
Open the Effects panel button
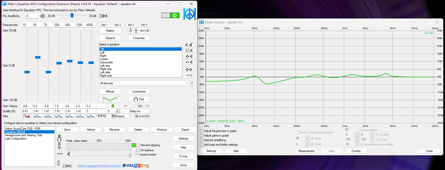pos(110,92)
